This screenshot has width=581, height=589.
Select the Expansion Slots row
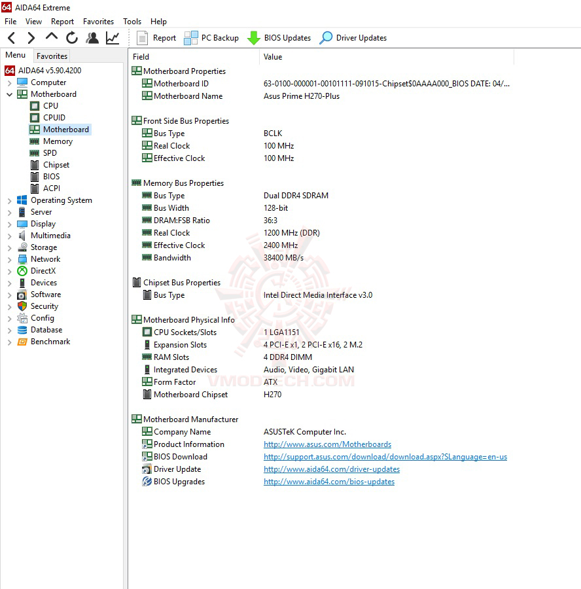[323, 345]
